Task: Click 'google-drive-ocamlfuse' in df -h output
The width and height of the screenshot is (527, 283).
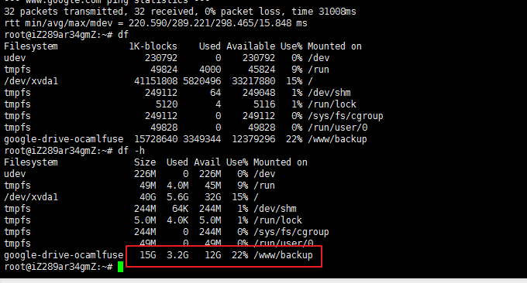Action: tap(64, 255)
